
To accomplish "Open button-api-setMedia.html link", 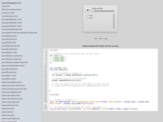I will pyautogui.click(x=11, y=92).
